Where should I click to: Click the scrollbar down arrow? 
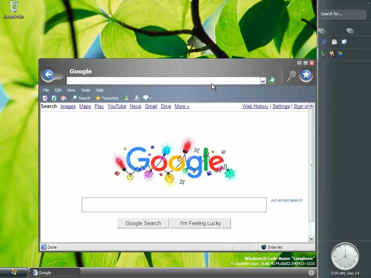(x=311, y=239)
